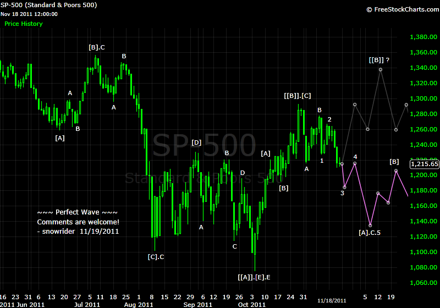This screenshot has height=308, width=440.
Task: Select the [D] wave label
Action: pos(196,142)
